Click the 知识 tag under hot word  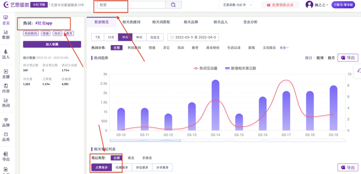(57, 34)
